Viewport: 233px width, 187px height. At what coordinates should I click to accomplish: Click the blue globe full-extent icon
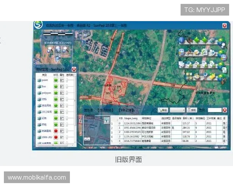point(181,40)
